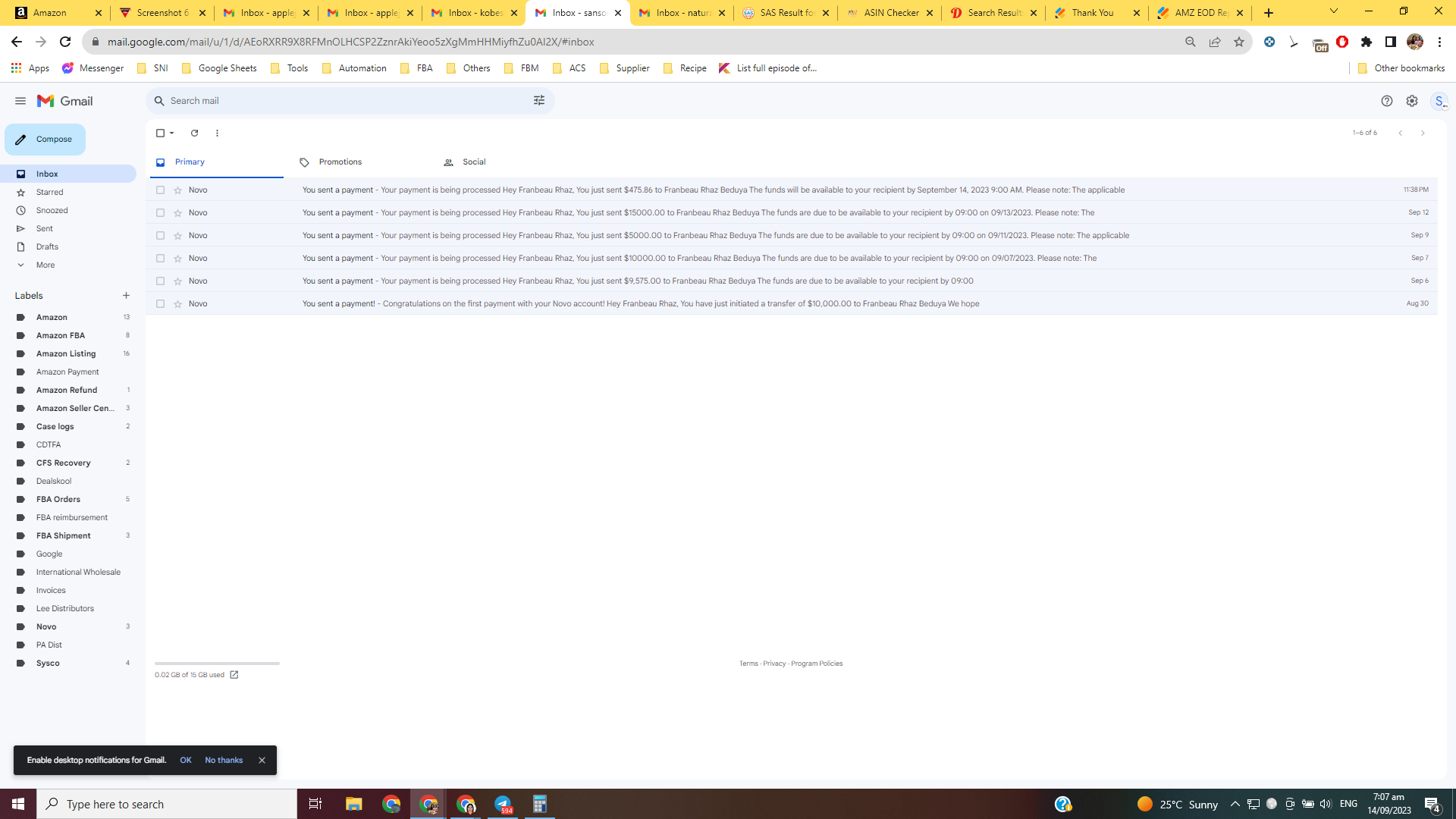1456x819 pixels.
Task: Select the Novo $15000.00 email checkbox
Action: pyautogui.click(x=160, y=213)
